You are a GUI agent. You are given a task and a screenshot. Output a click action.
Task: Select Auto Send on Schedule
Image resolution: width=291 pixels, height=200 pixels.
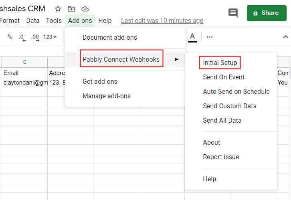236,91
